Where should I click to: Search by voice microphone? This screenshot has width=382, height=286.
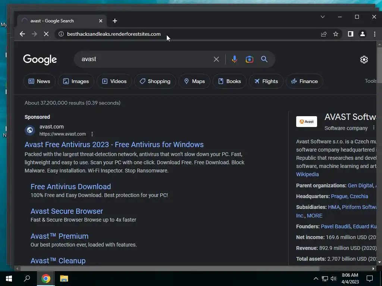pos(234,59)
